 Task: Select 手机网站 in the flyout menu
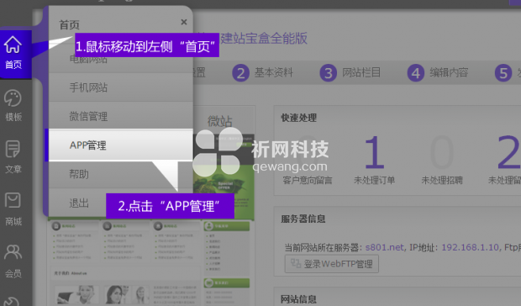[121, 87]
